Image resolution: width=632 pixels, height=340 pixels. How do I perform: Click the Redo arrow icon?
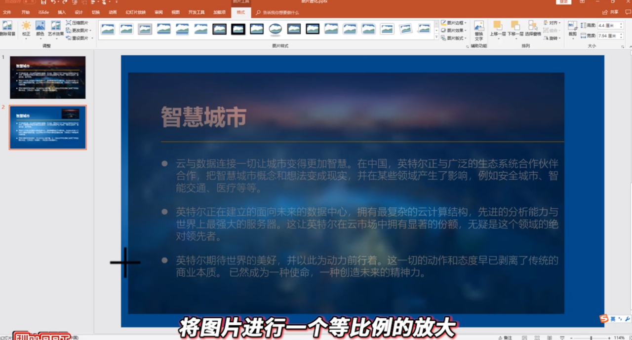(x=65, y=2)
